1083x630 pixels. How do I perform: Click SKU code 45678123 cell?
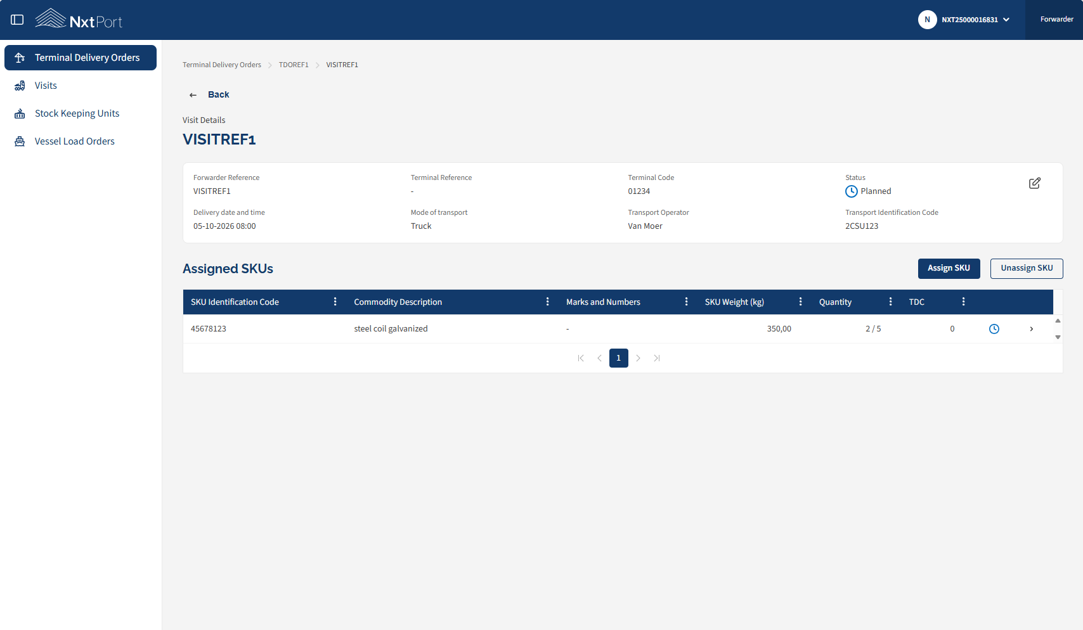coord(209,329)
